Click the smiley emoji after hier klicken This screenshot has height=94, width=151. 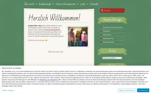pyautogui.click(x=46, y=40)
